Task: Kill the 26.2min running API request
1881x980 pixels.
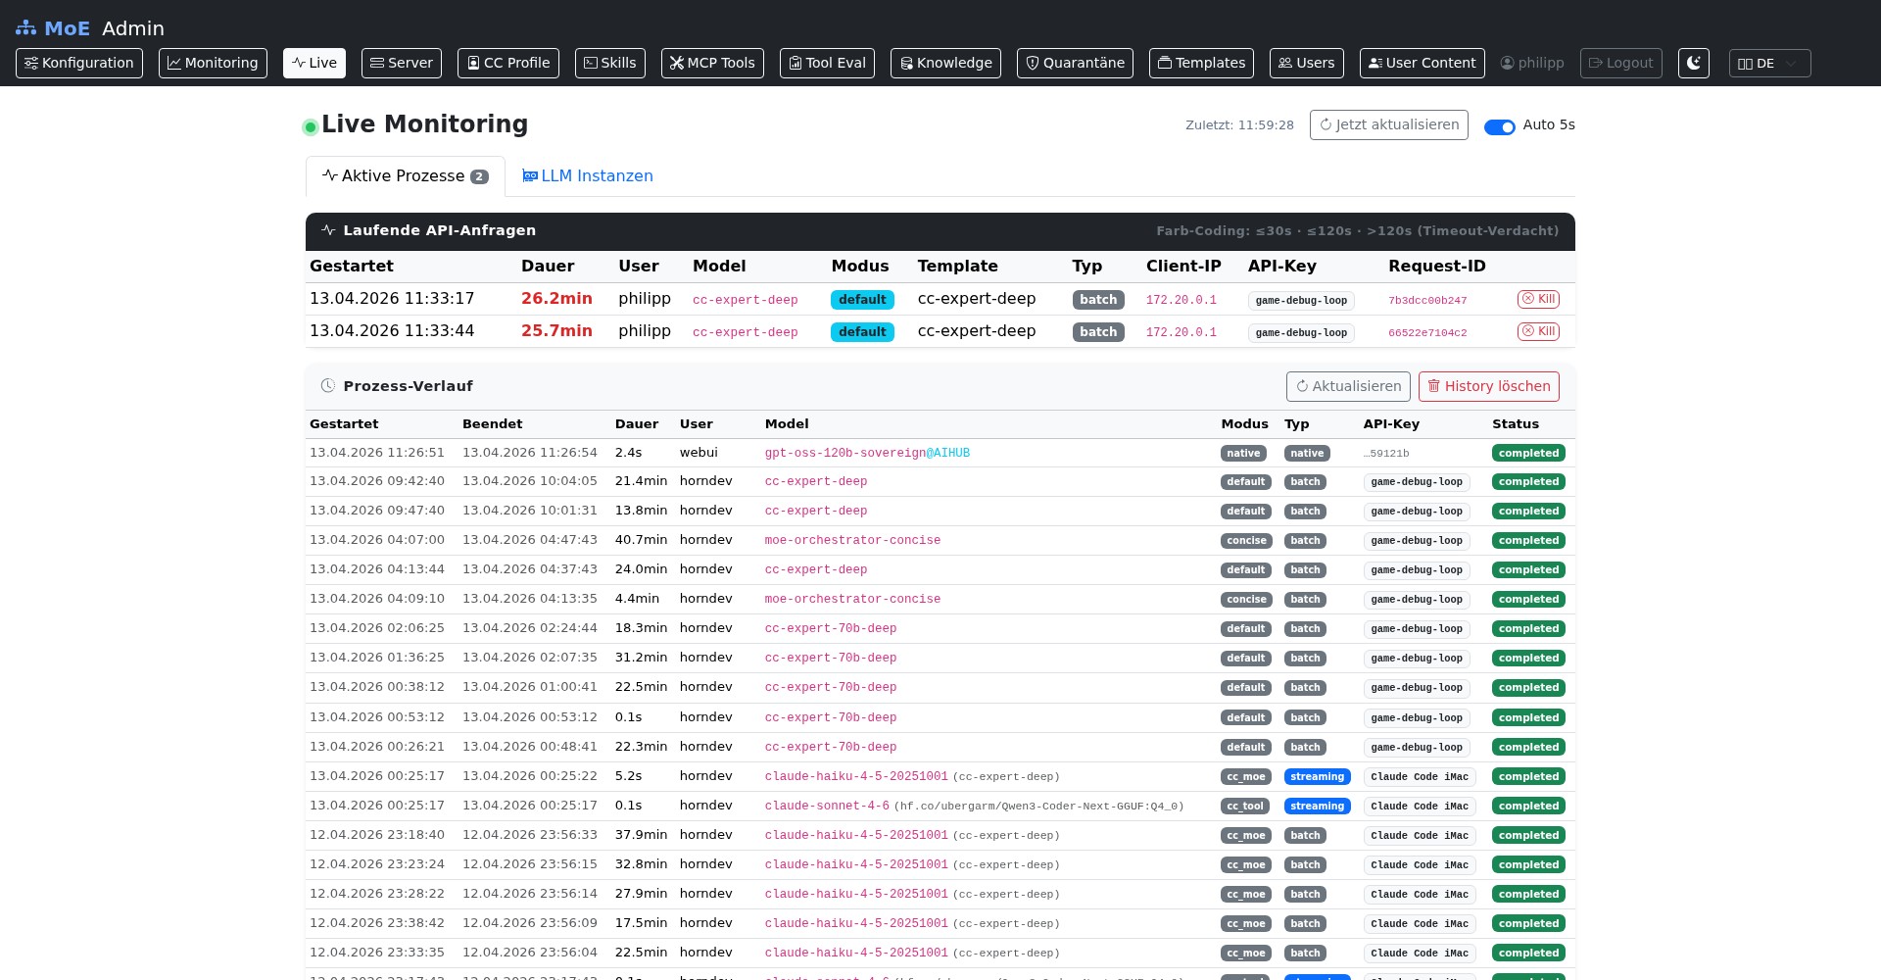Action: click(1538, 299)
